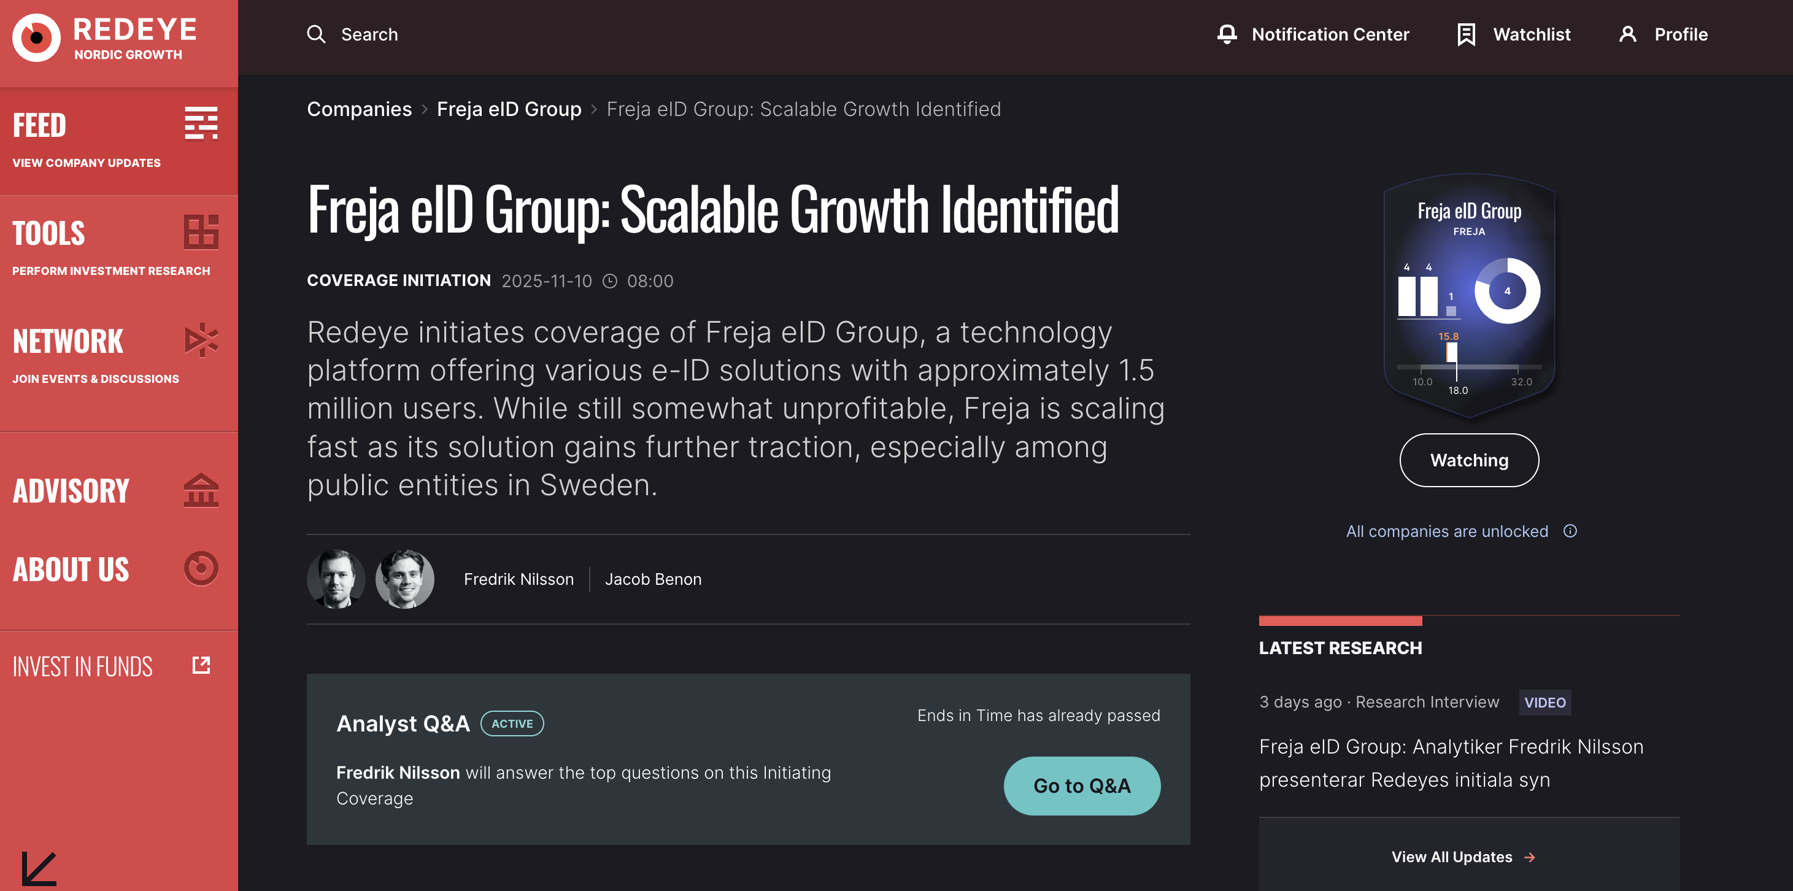Open Notification Center bell icon
The width and height of the screenshot is (1793, 891).
point(1227,34)
